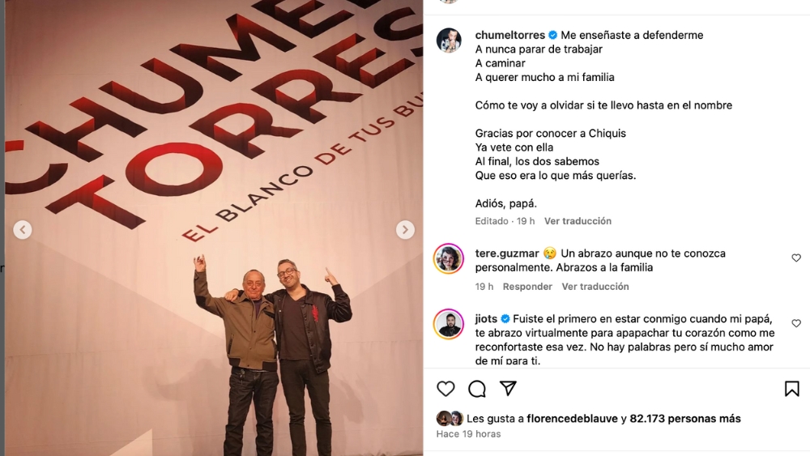Click the photo of two men on stage
This screenshot has height=456, width=810.
click(x=214, y=228)
